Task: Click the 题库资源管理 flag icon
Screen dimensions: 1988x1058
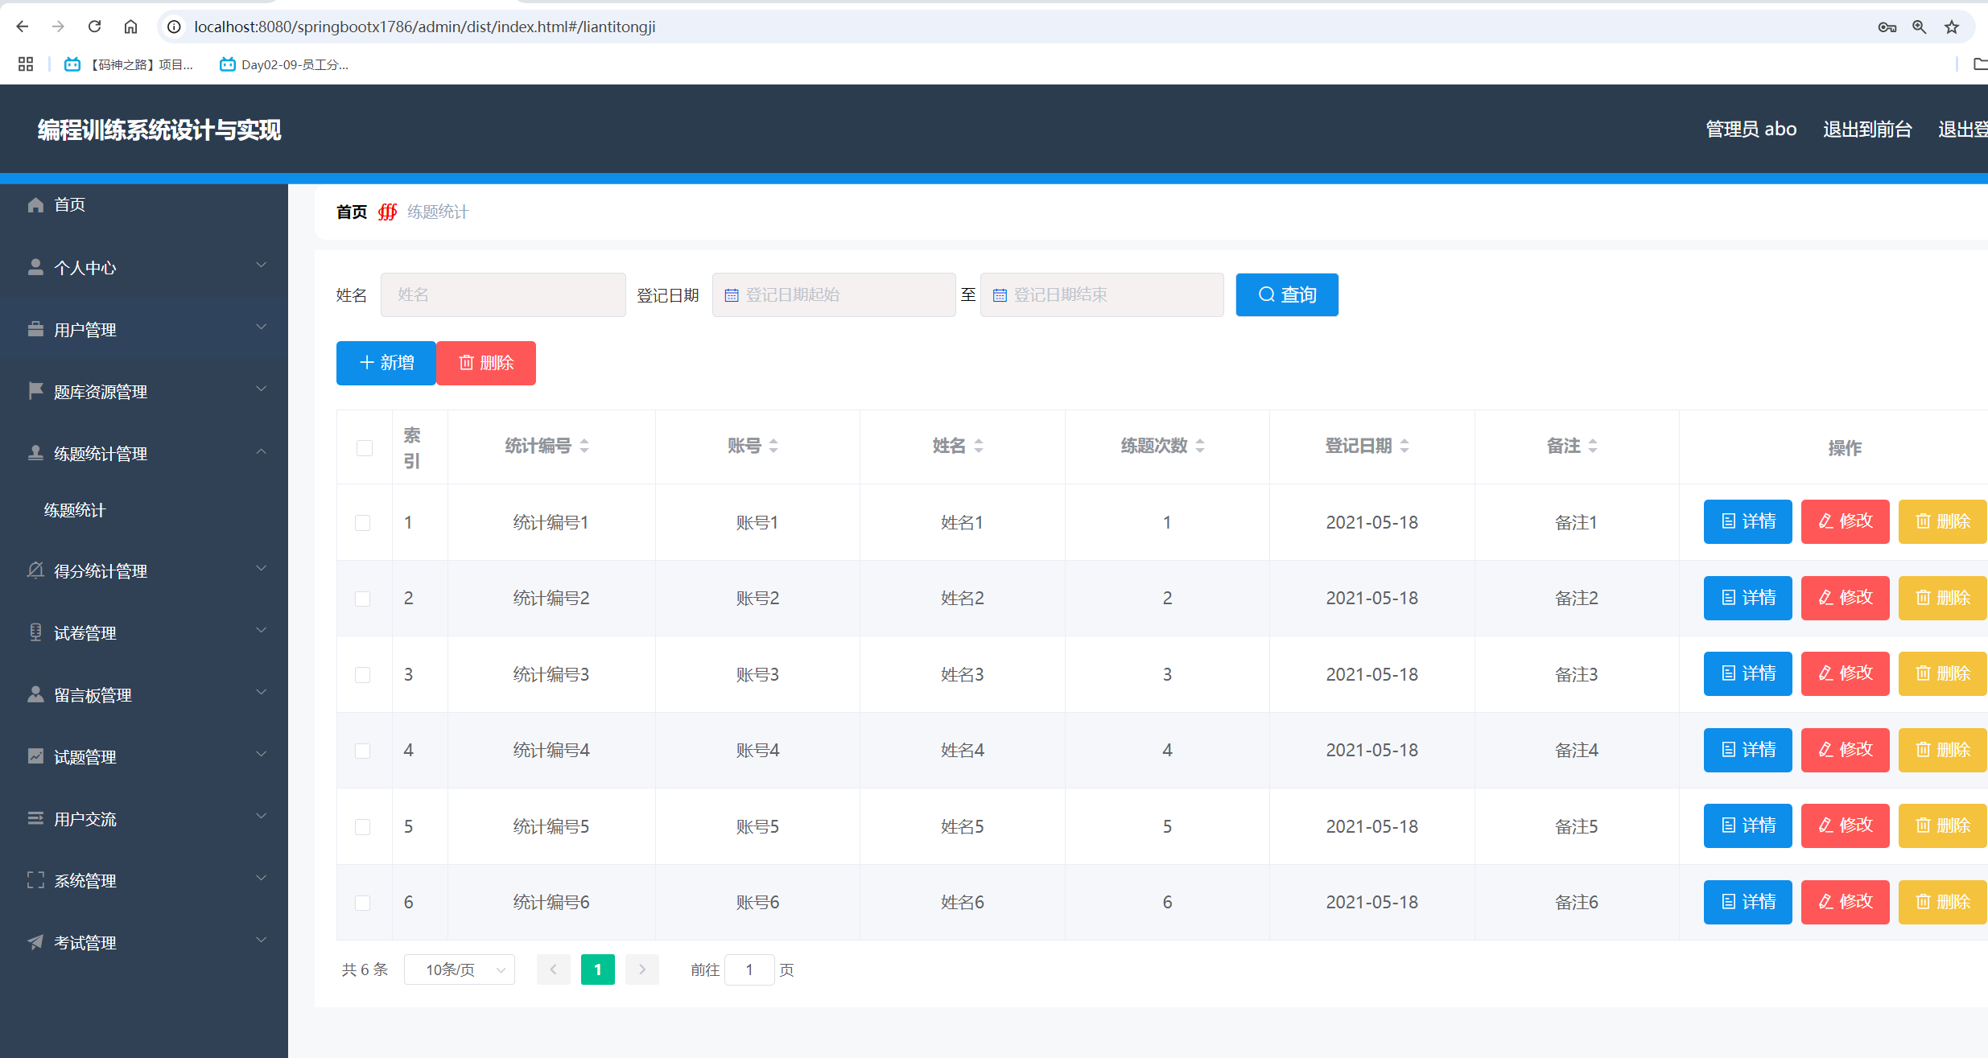Action: (x=35, y=391)
